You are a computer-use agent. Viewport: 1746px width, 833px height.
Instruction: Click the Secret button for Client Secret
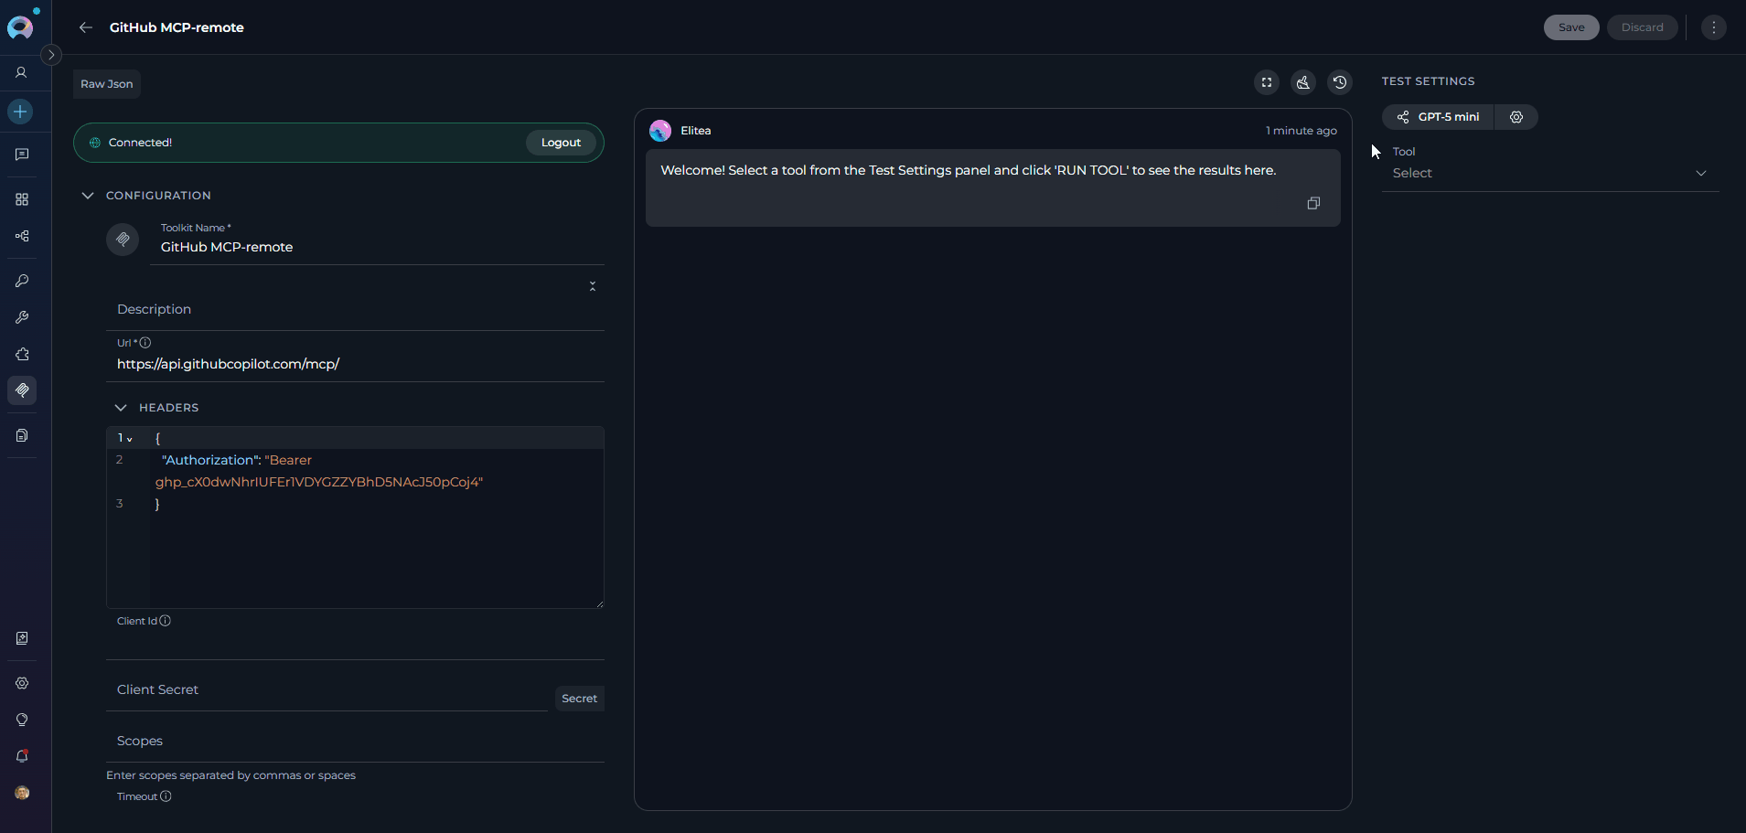[579, 699]
